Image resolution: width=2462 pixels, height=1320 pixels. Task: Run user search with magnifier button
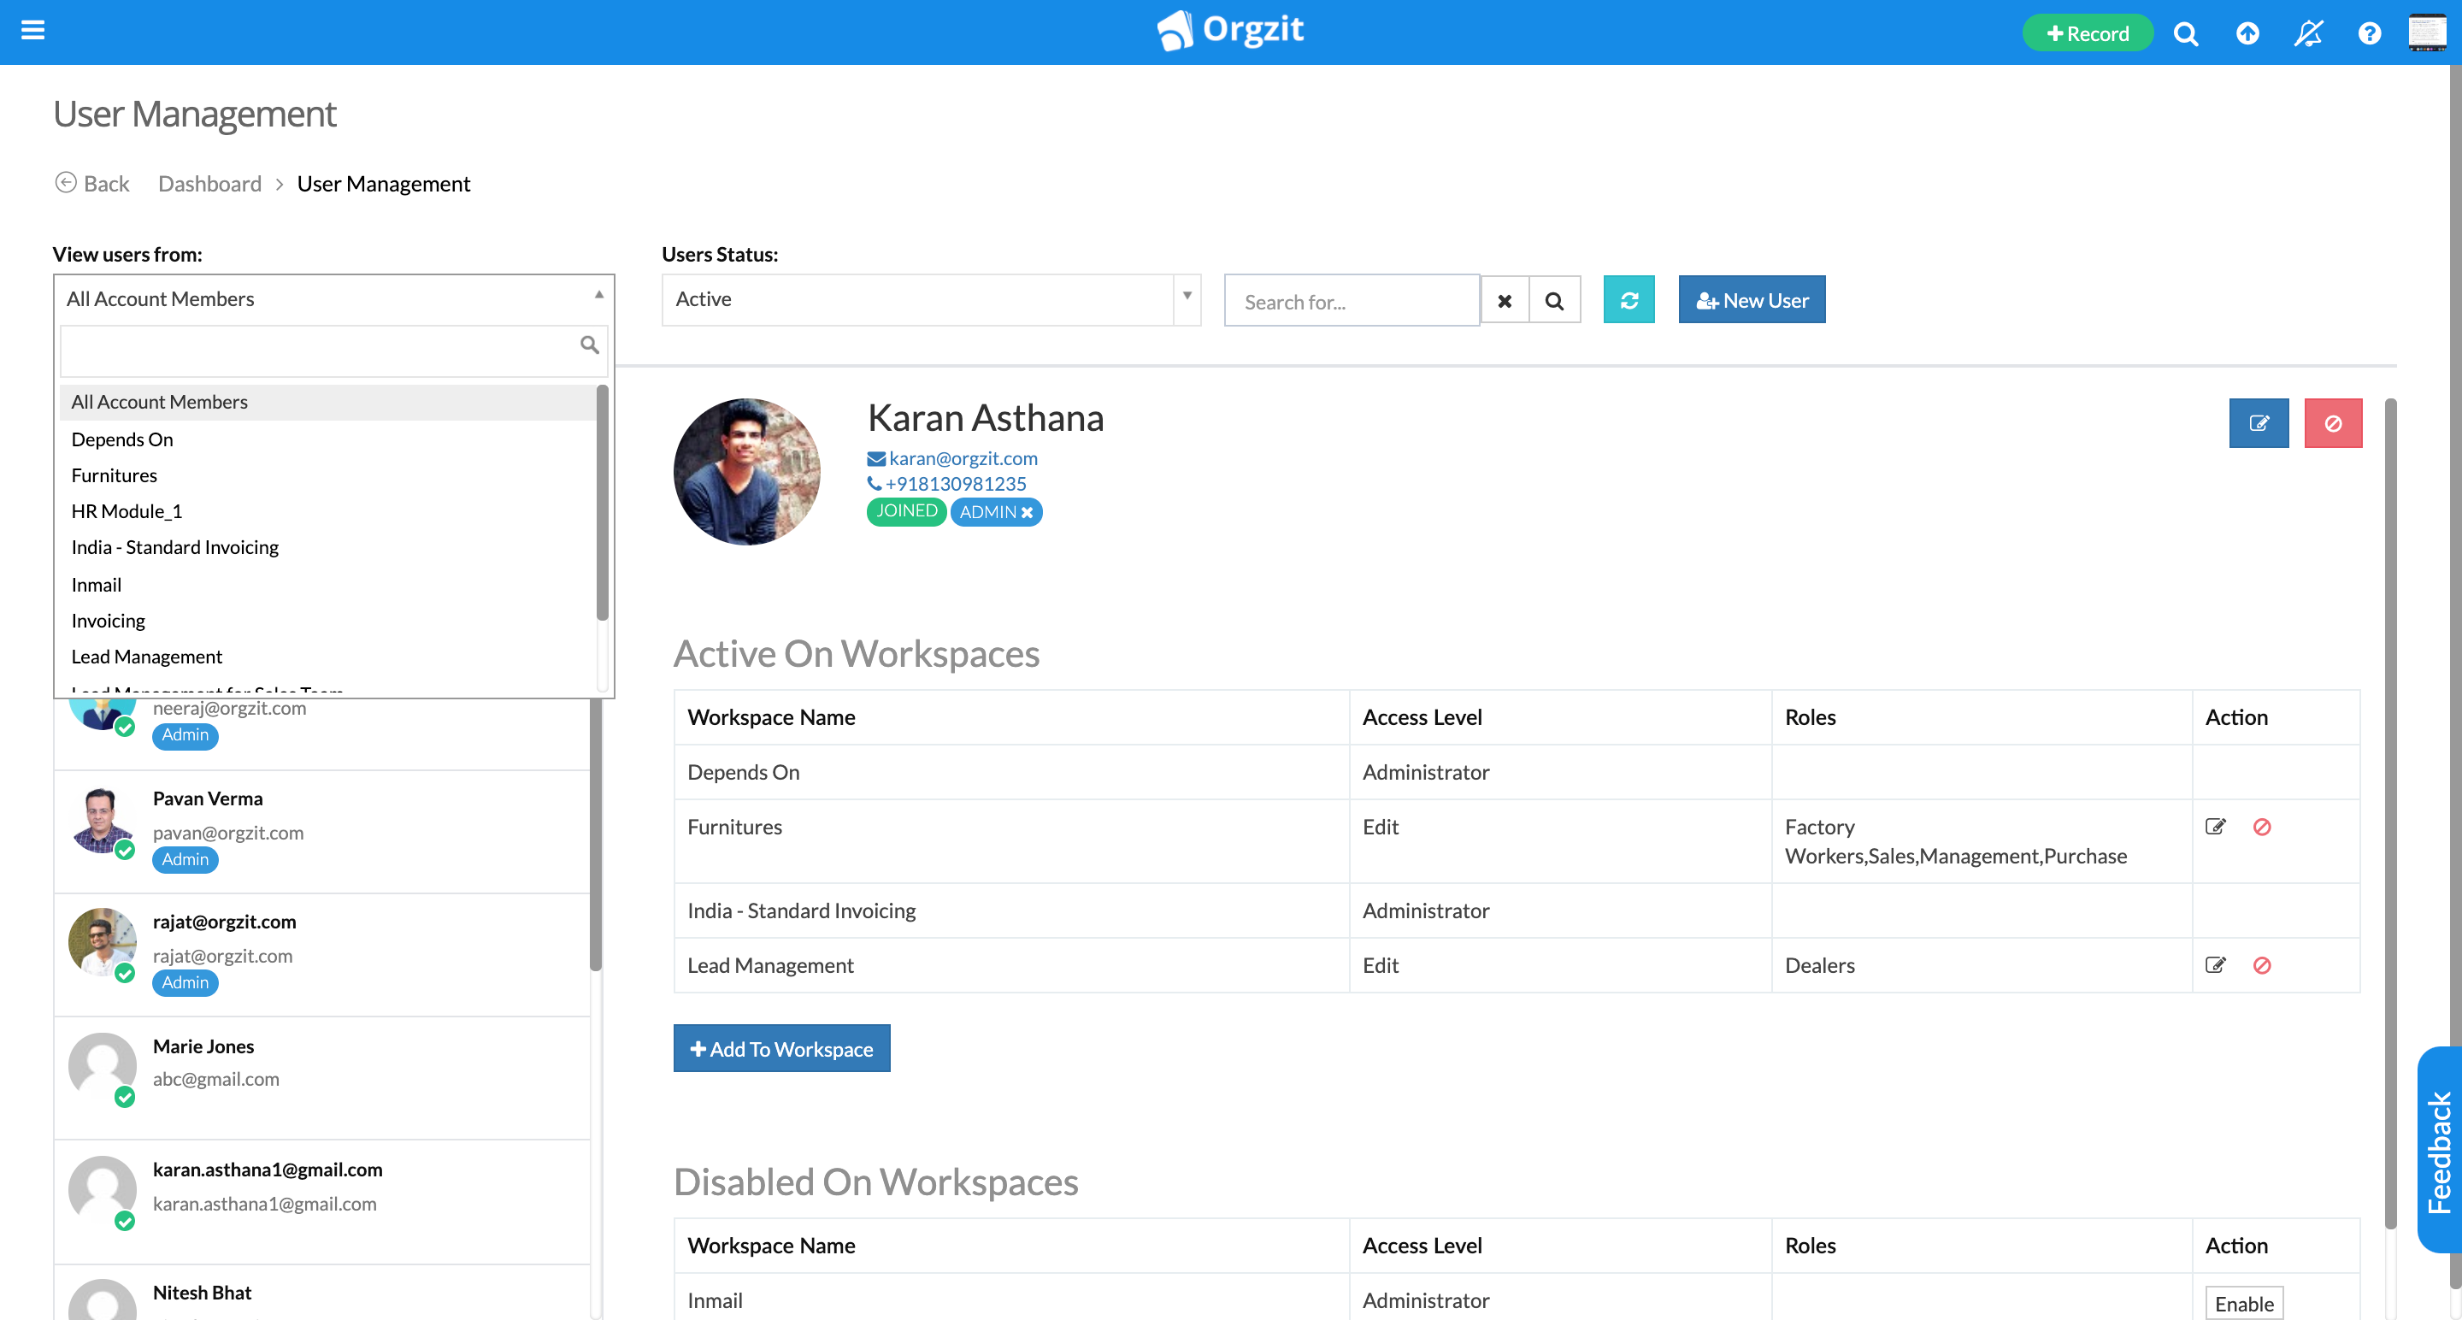[x=1555, y=301]
